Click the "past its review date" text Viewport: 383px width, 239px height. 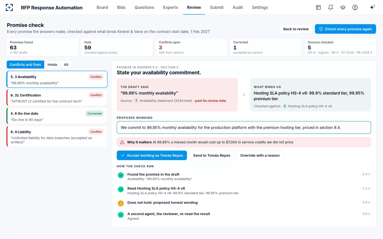pyautogui.click(x=210, y=101)
